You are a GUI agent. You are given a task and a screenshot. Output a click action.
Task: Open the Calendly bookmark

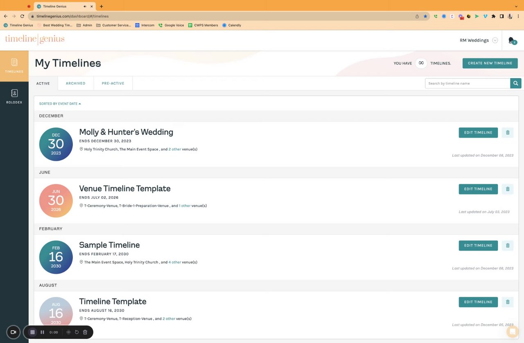click(232, 25)
